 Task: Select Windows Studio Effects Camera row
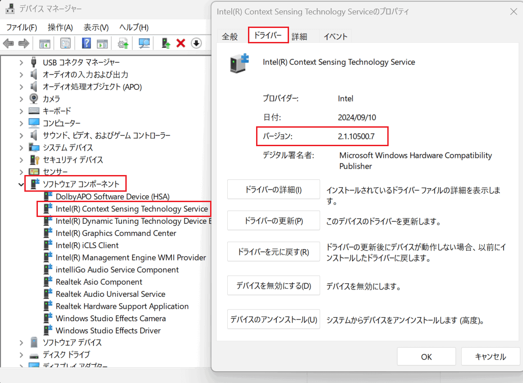[x=105, y=318]
